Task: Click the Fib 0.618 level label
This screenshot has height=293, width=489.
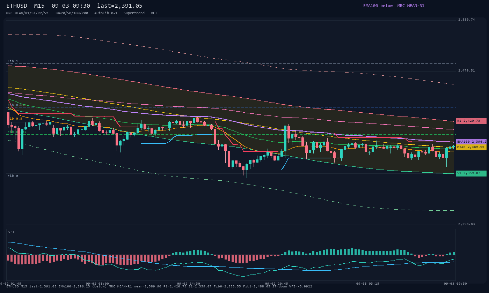Action: 17,105
